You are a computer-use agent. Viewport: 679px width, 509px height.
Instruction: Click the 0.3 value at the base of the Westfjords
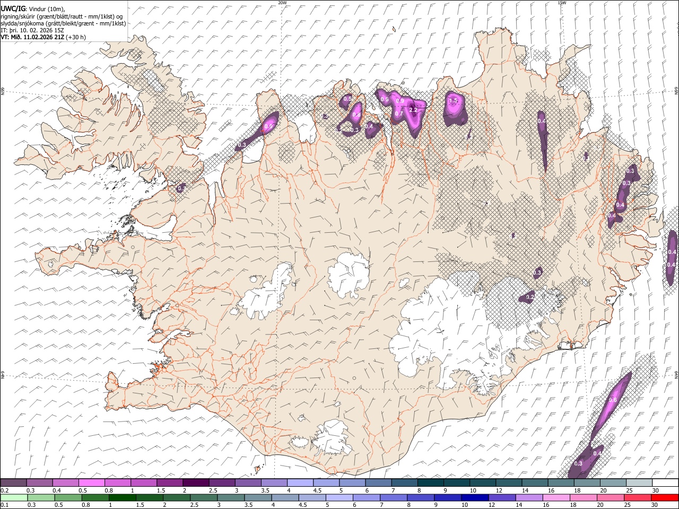[x=181, y=188]
